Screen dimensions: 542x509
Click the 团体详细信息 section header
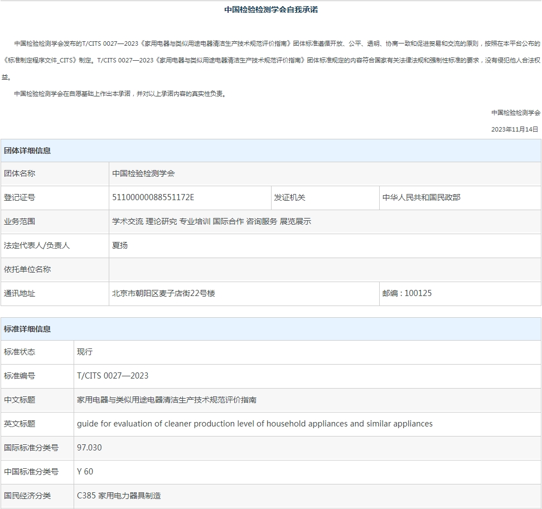click(271, 151)
